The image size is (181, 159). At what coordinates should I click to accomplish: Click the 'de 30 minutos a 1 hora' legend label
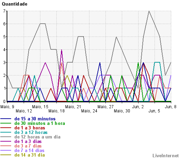pyautogui.click(x=40, y=124)
